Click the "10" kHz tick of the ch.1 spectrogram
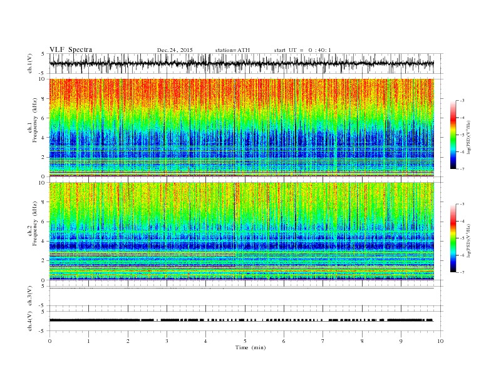The image size is (496, 383). 41,79
